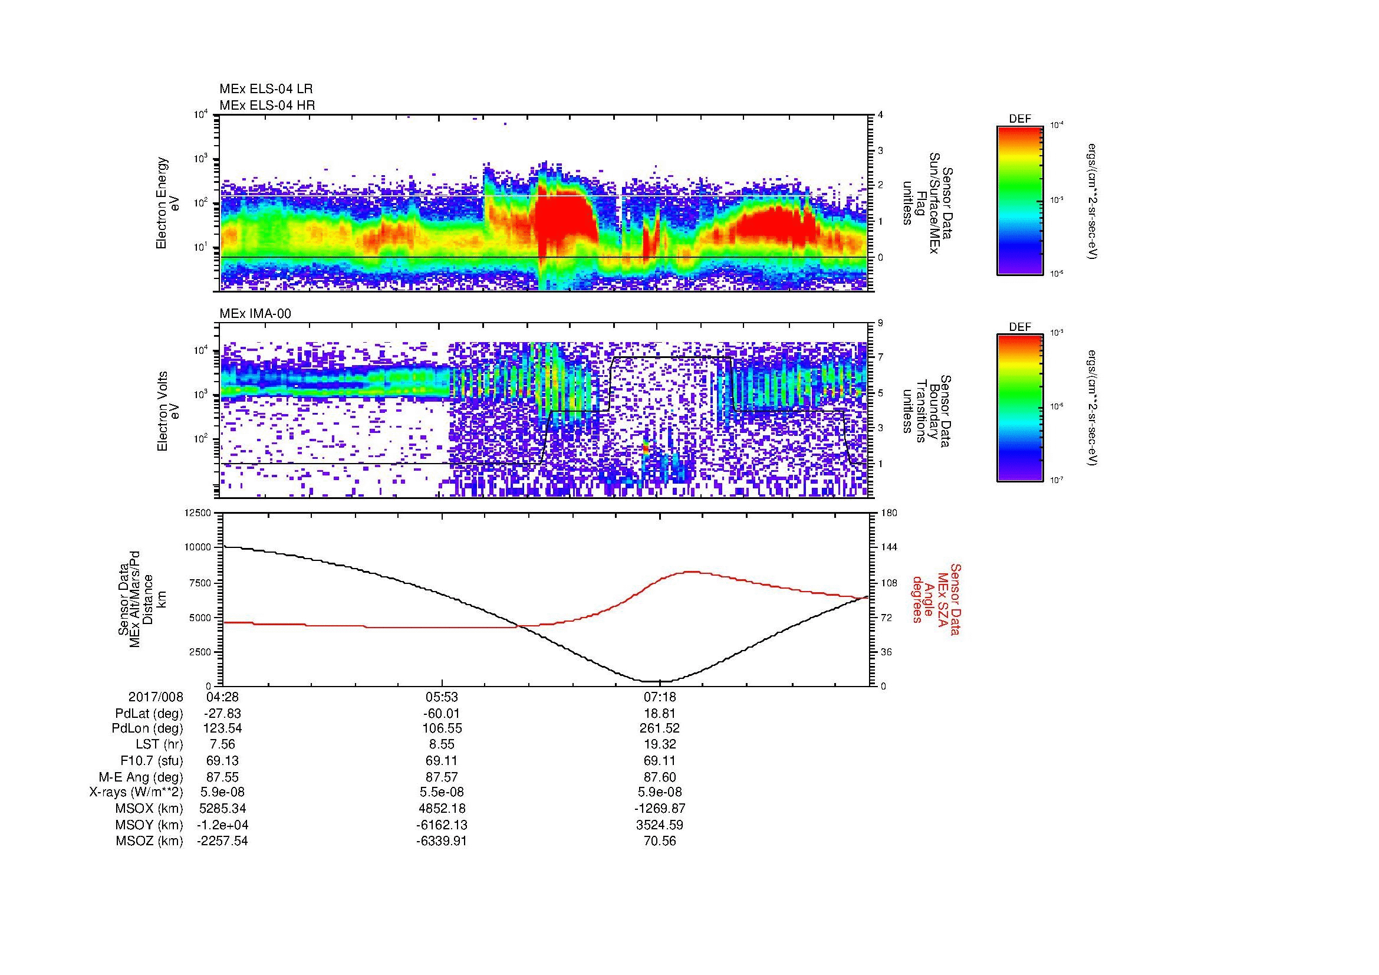
Task: Click the Boundary Transitions axis label
Action: coord(927,411)
